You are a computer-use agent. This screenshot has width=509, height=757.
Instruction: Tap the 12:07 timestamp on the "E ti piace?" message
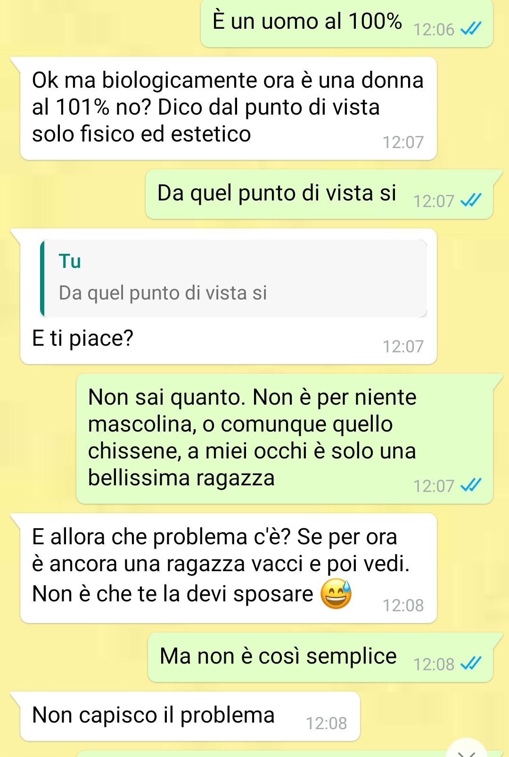click(403, 346)
